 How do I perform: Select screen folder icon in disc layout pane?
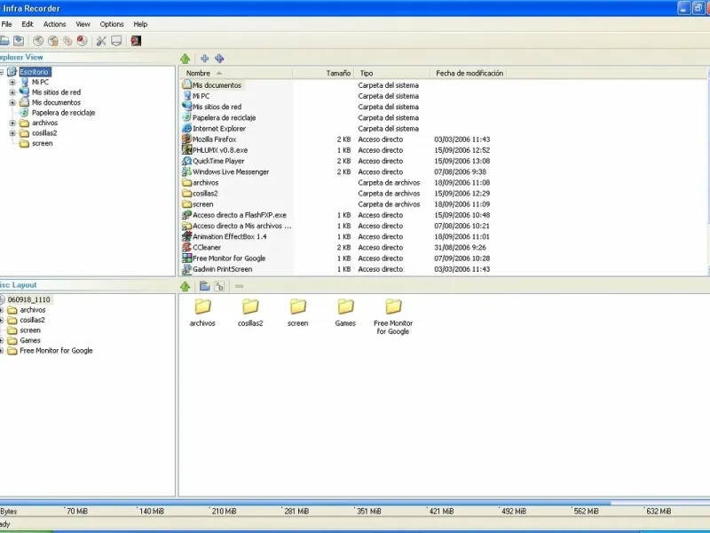tap(298, 306)
